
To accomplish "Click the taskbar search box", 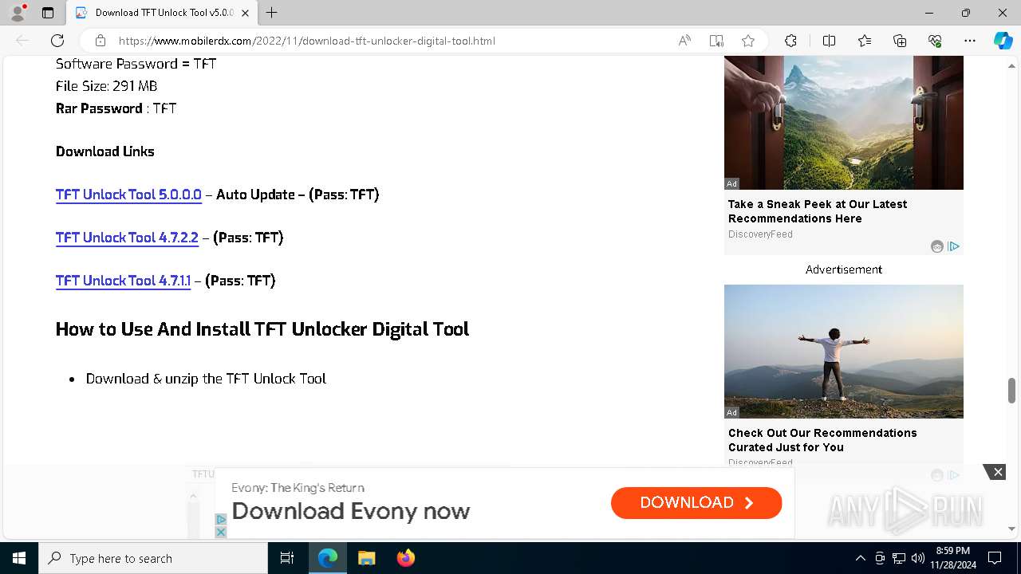I will pyautogui.click(x=153, y=558).
